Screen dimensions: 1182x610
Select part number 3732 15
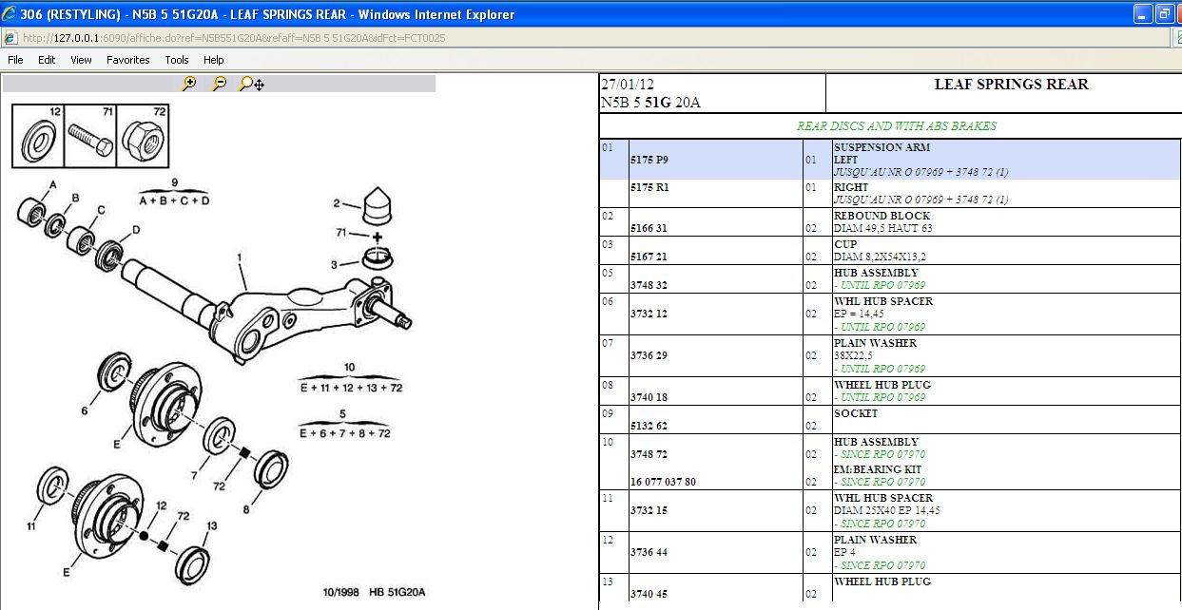[649, 510]
